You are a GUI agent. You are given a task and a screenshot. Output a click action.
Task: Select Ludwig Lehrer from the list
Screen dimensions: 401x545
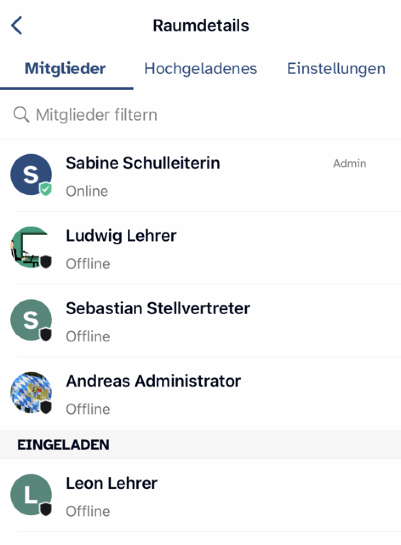(x=200, y=248)
